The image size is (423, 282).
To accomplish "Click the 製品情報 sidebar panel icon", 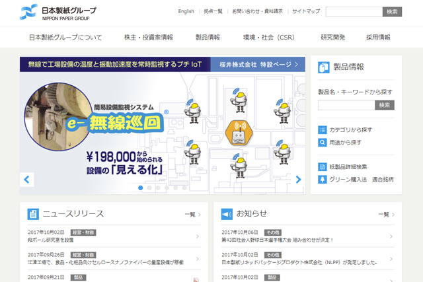I will 323,67.
